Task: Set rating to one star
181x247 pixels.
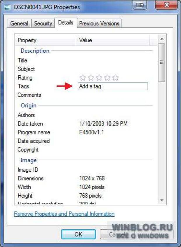Action: (83, 78)
